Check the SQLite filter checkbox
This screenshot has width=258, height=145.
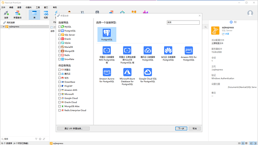(59, 43)
